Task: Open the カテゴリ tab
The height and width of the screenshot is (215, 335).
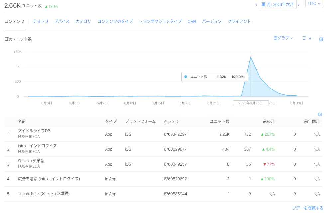Action: [x=83, y=21]
